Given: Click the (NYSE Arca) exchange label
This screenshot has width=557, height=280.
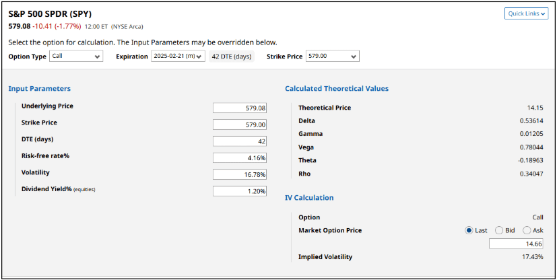Looking at the screenshot, I should [x=127, y=27].
